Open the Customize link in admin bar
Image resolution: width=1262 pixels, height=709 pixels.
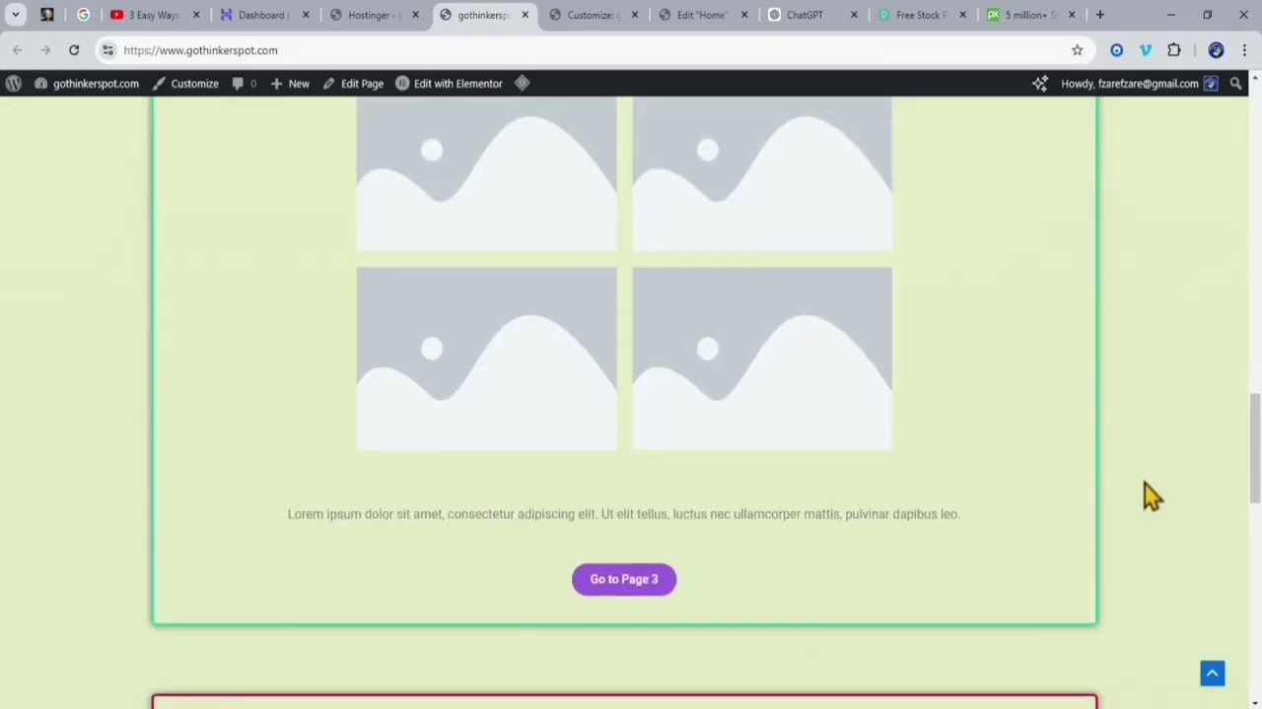coord(185,84)
